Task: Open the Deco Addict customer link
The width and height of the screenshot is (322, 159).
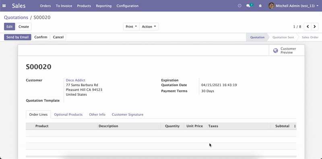Action: (76, 80)
